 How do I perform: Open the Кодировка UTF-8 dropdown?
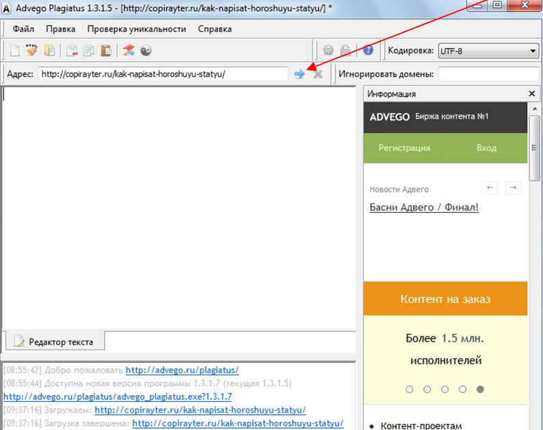click(488, 51)
